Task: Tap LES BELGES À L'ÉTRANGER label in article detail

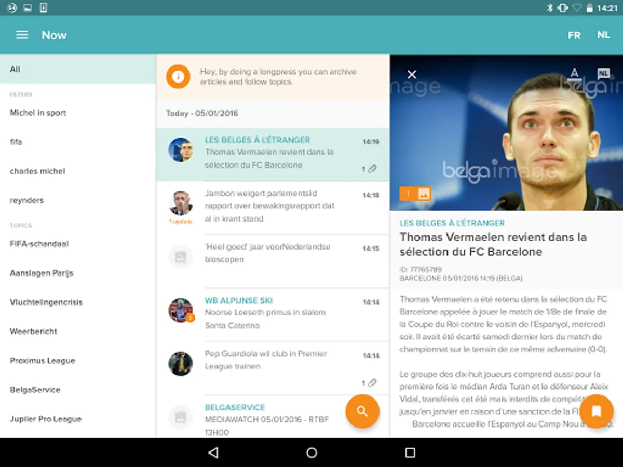Action: tap(452, 223)
